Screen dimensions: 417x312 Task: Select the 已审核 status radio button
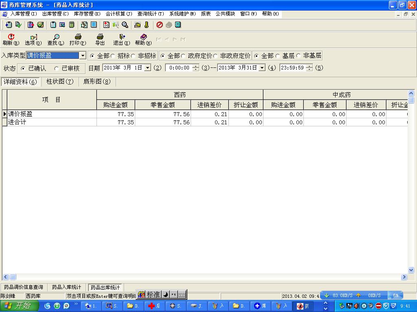pos(57,68)
